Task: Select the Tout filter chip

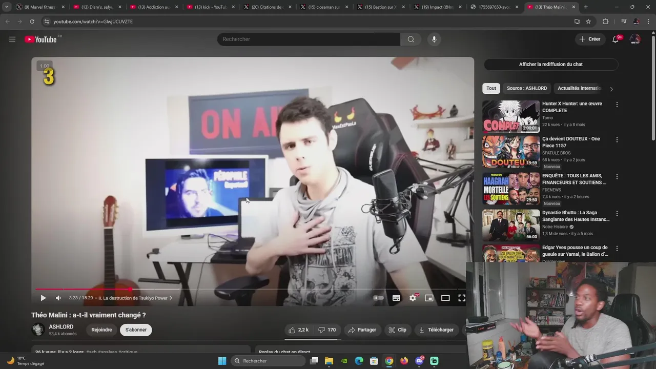Action: pos(491,88)
